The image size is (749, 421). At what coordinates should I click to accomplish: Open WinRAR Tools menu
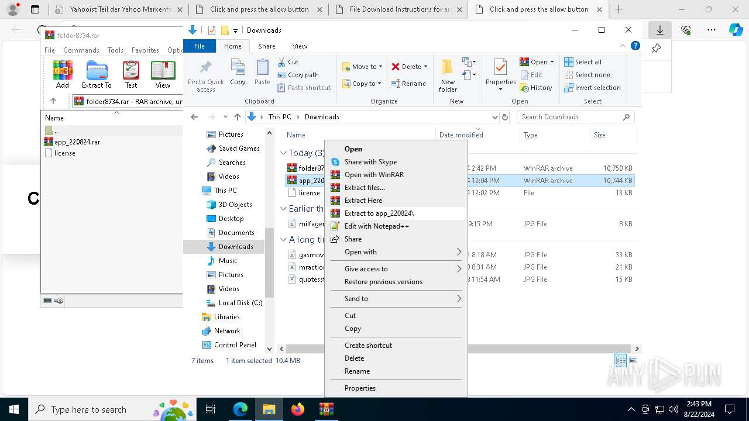[x=115, y=50]
